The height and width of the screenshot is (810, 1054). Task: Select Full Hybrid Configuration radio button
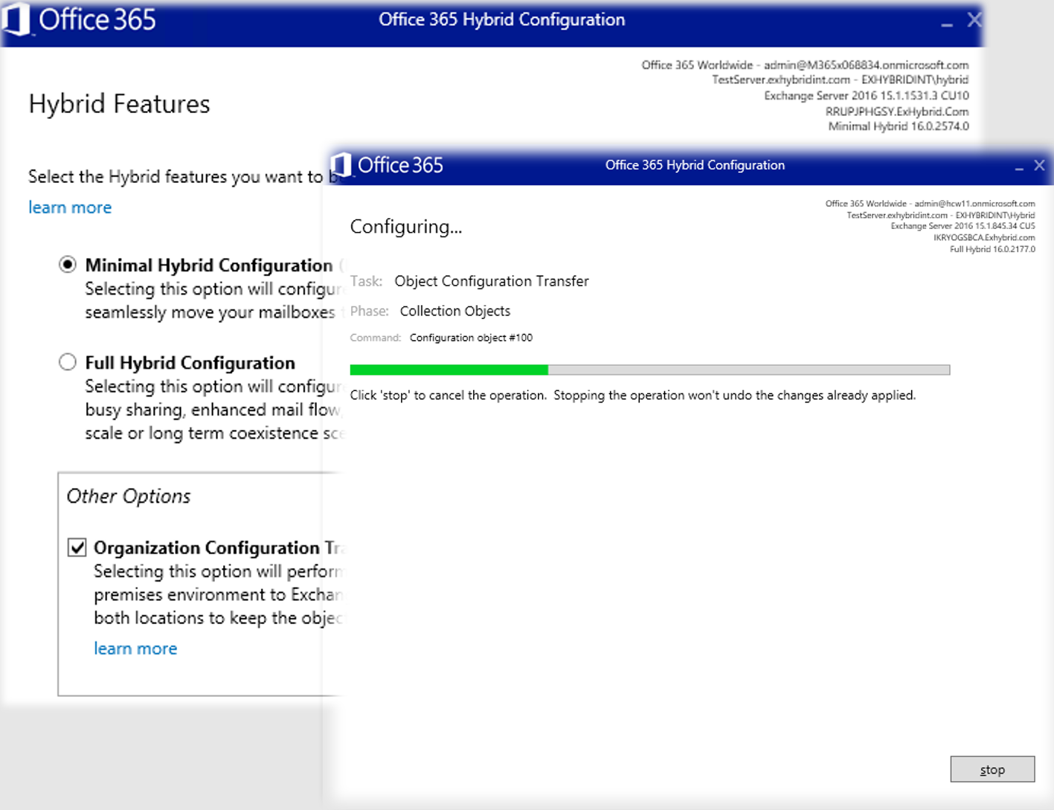(x=68, y=362)
